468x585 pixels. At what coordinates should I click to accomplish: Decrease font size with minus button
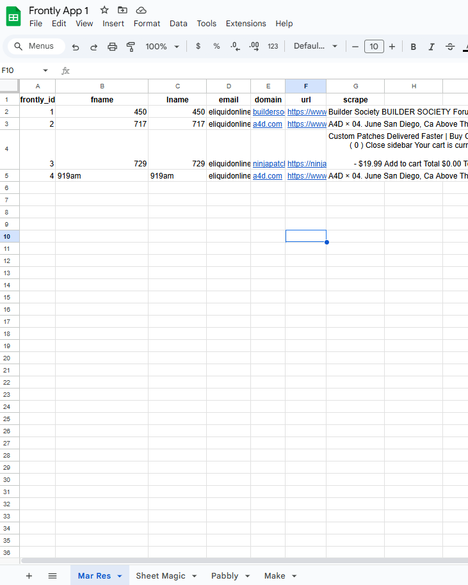(x=355, y=47)
